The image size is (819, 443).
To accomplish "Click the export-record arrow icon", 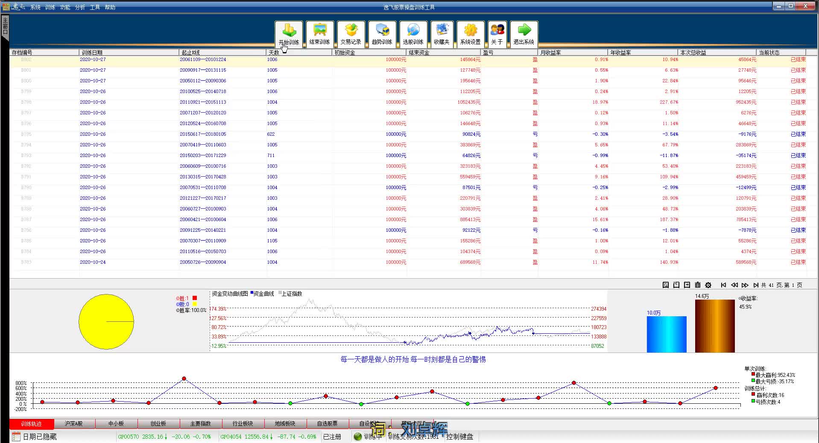I will pyautogui.click(x=687, y=285).
